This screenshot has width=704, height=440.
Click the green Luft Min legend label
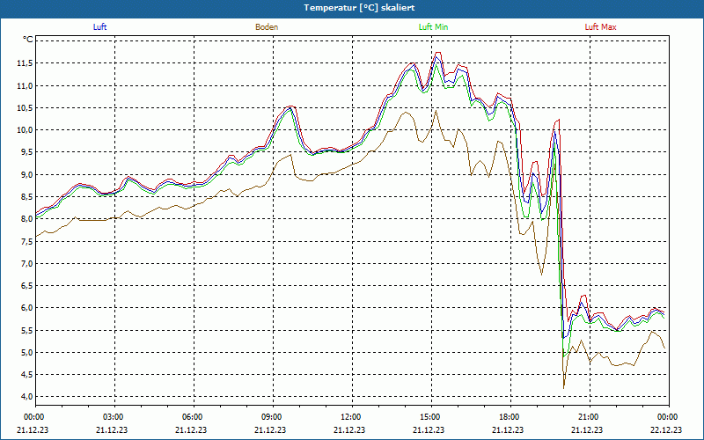coord(433,27)
